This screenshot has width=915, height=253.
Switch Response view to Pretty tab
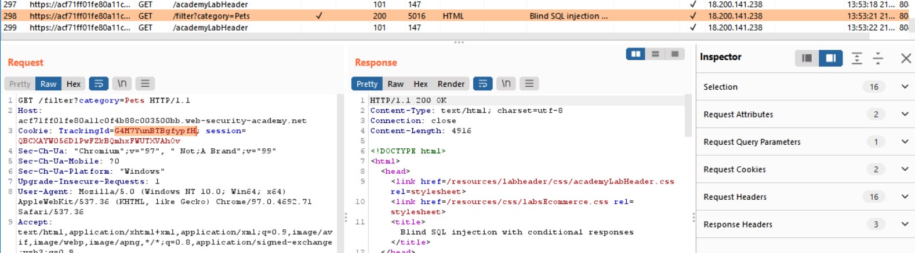click(x=367, y=84)
